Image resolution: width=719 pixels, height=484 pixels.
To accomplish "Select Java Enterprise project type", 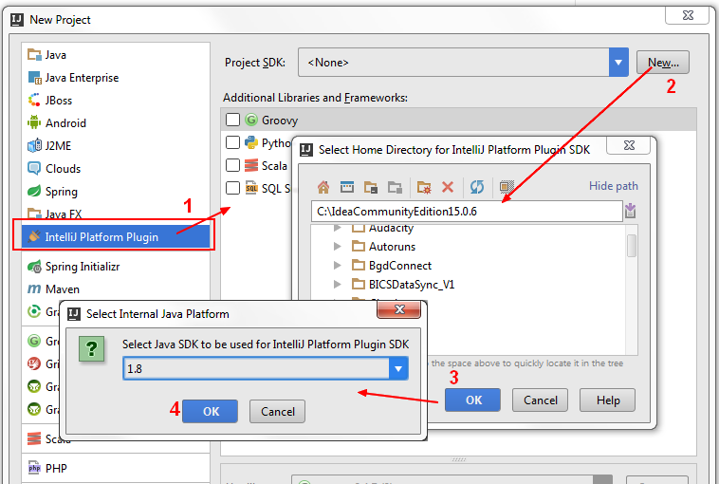I will (x=116, y=78).
